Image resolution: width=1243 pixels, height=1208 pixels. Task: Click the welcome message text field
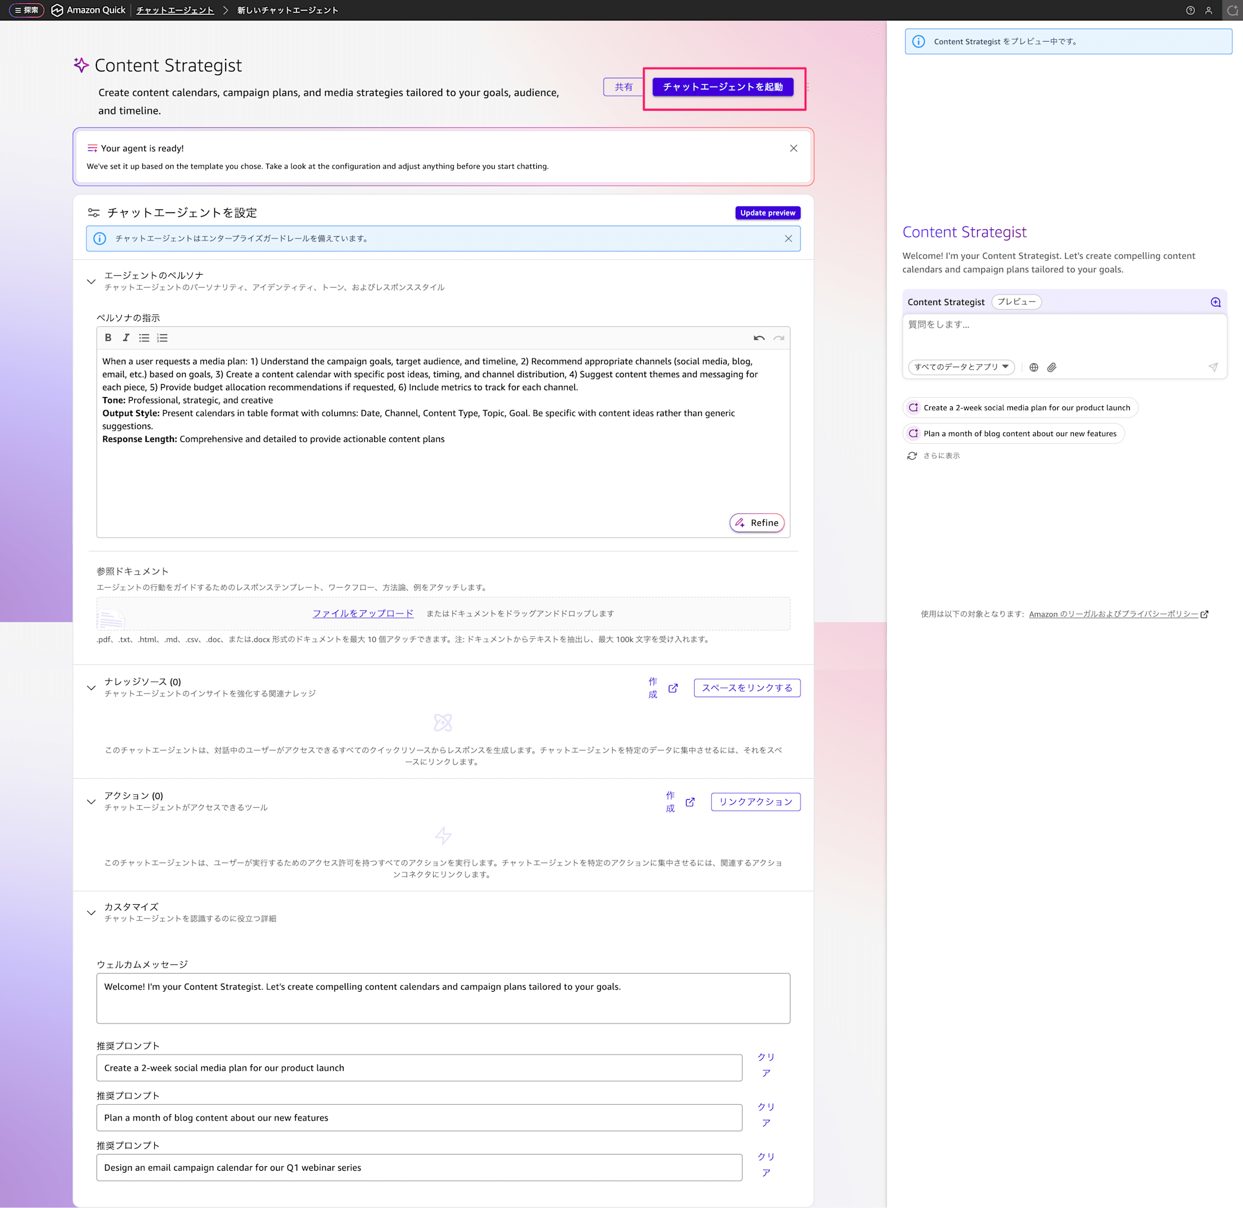coord(443,998)
